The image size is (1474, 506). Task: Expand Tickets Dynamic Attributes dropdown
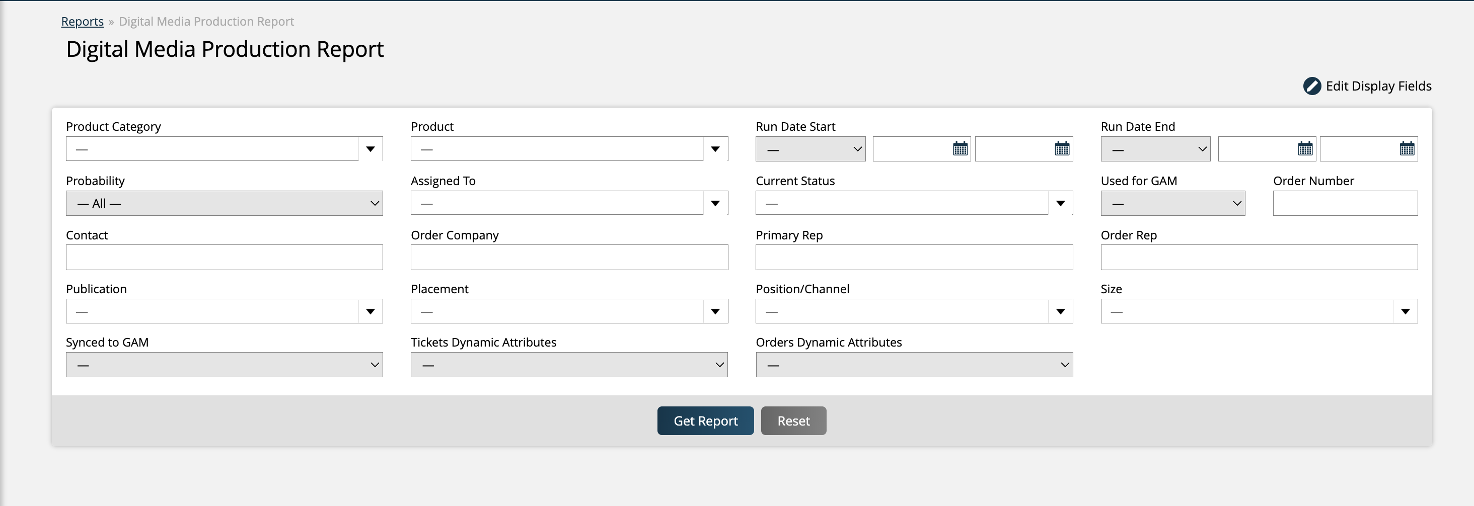569,365
